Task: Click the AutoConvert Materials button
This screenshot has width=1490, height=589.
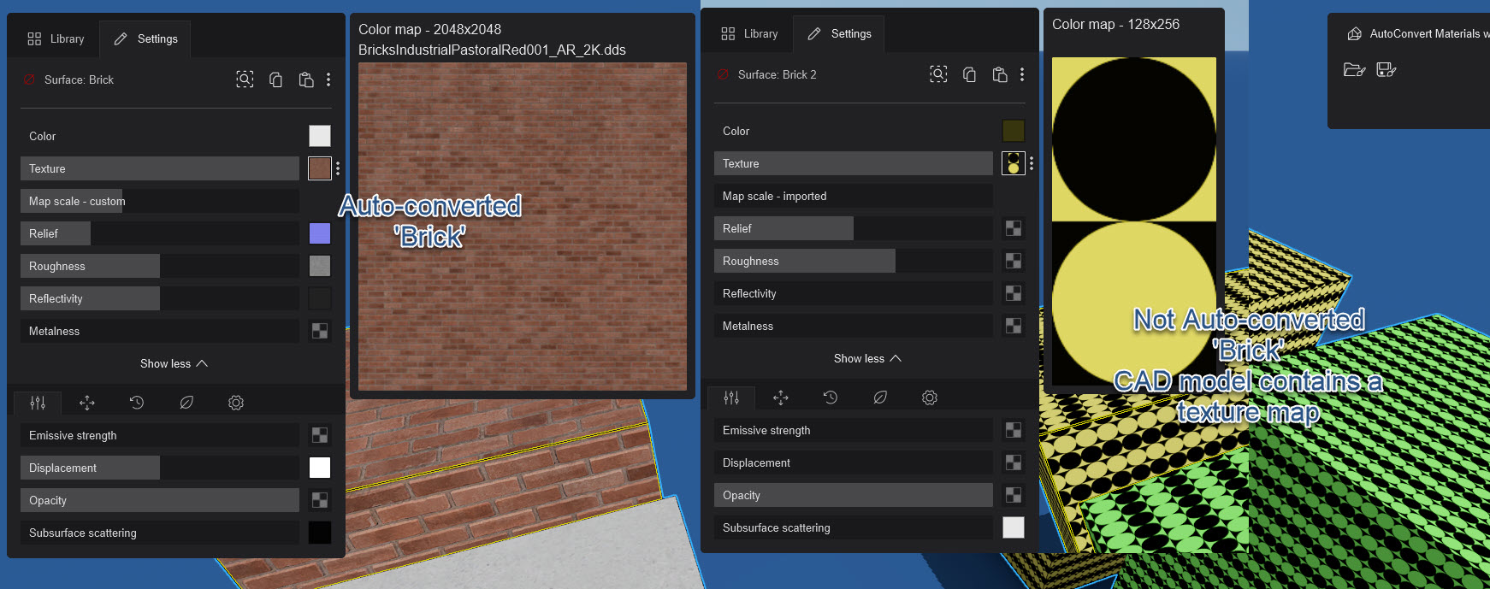Action: (1417, 33)
